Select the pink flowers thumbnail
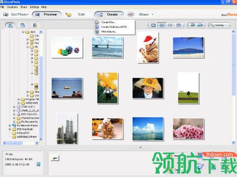237x177 pixels. (188, 129)
